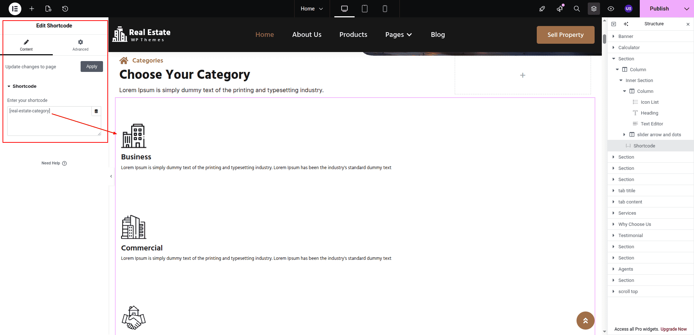Image resolution: width=694 pixels, height=335 pixels.
Task: Open the About Us menu item
Action: [x=307, y=35]
